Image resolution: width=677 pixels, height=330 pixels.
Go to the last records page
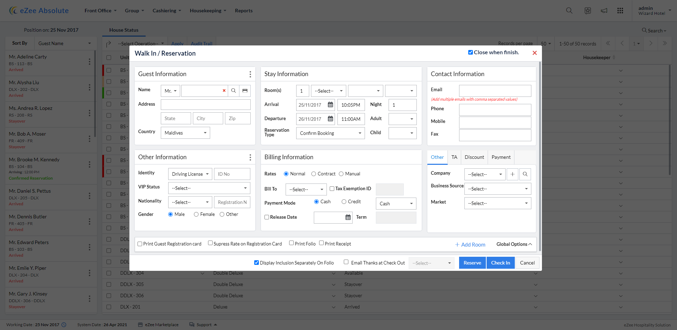(x=665, y=43)
